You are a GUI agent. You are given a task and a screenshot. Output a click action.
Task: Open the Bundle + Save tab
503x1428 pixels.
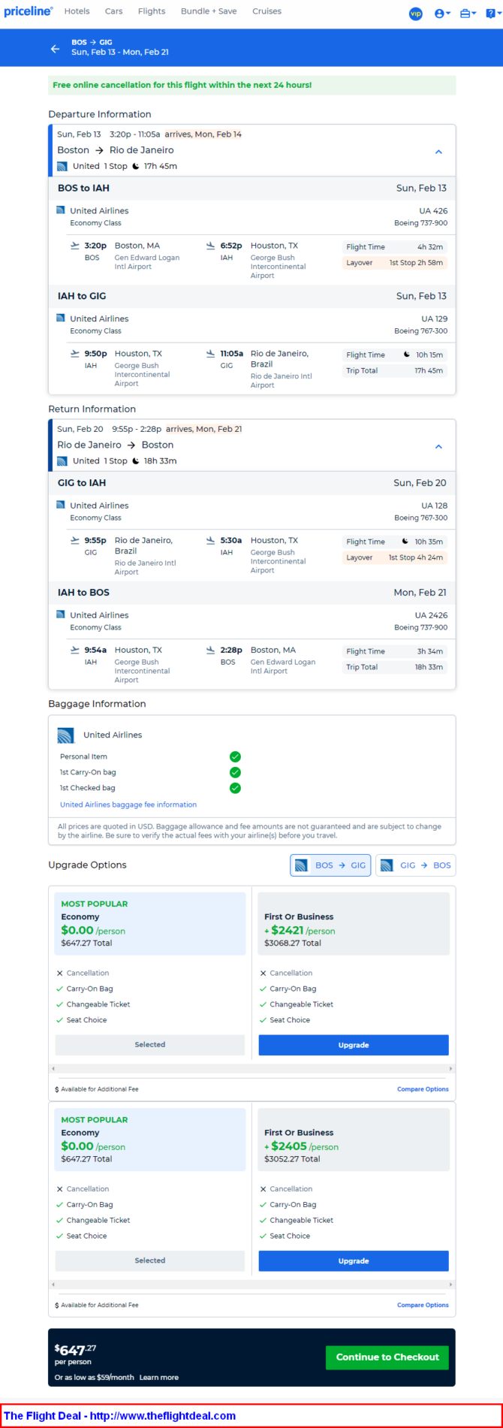[209, 11]
